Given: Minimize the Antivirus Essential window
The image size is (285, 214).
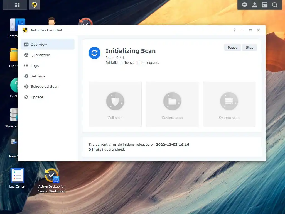Looking at the screenshot, I should 242,30.
